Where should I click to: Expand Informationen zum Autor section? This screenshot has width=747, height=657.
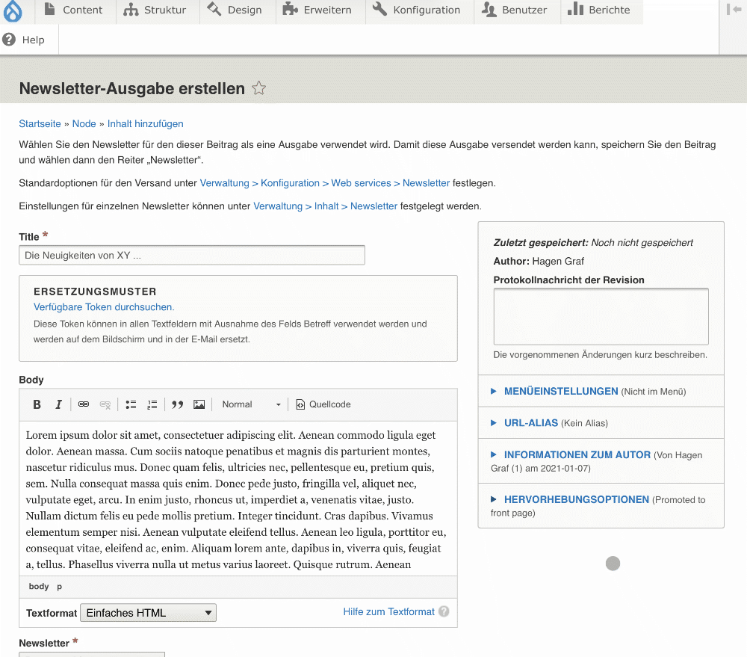(x=577, y=455)
